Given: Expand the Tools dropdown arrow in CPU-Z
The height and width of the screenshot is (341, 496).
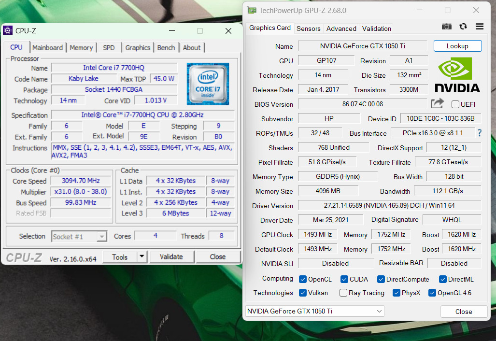Looking at the screenshot, I should (142, 256).
